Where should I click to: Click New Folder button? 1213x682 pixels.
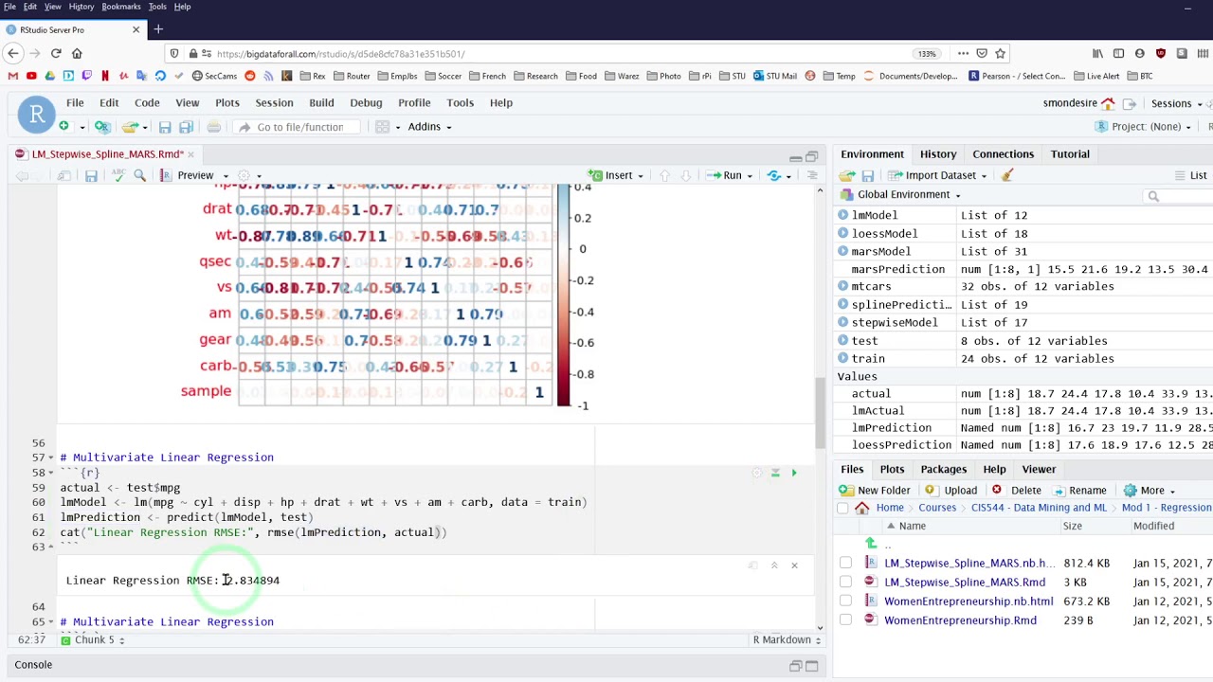pyautogui.click(x=875, y=491)
